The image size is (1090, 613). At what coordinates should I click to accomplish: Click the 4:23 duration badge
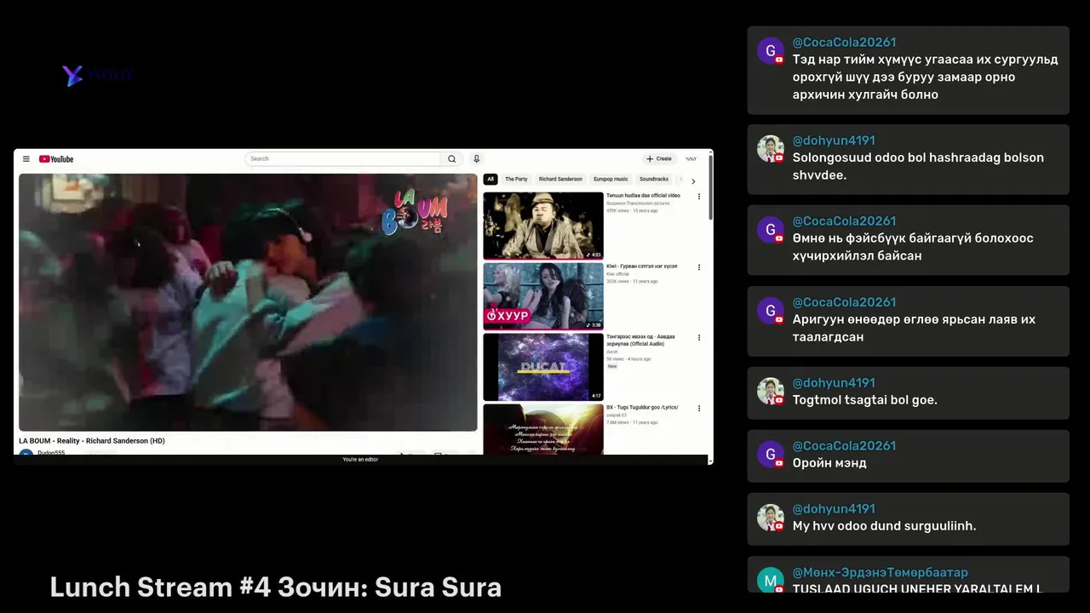(594, 255)
